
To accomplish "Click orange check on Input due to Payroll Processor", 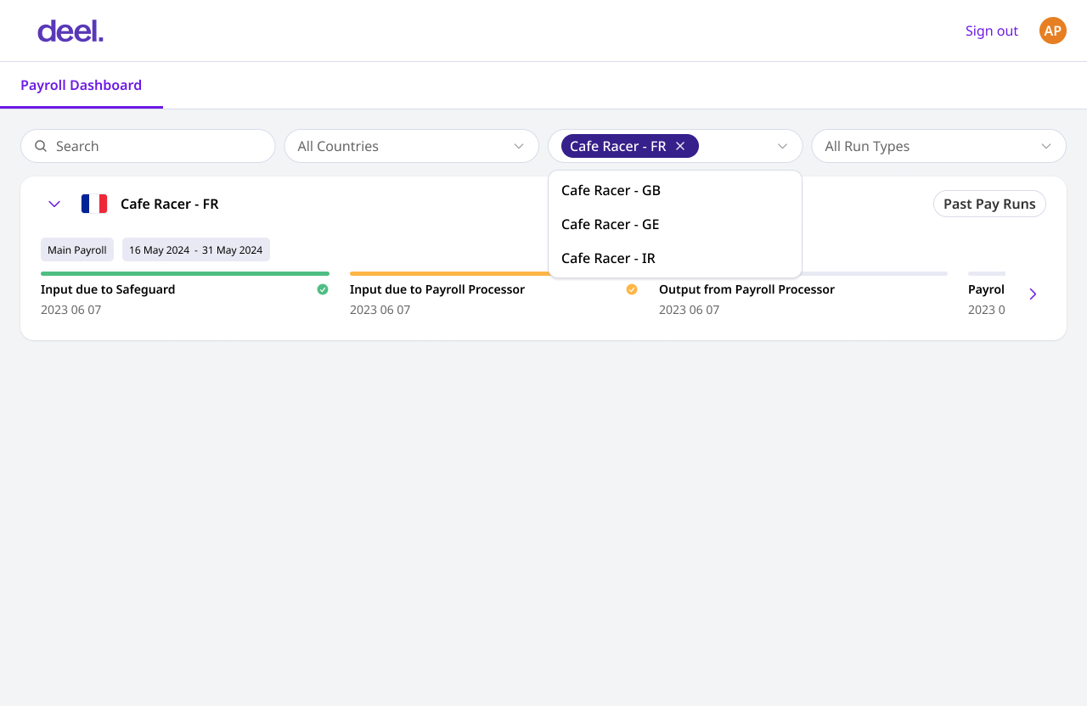I will (x=632, y=289).
